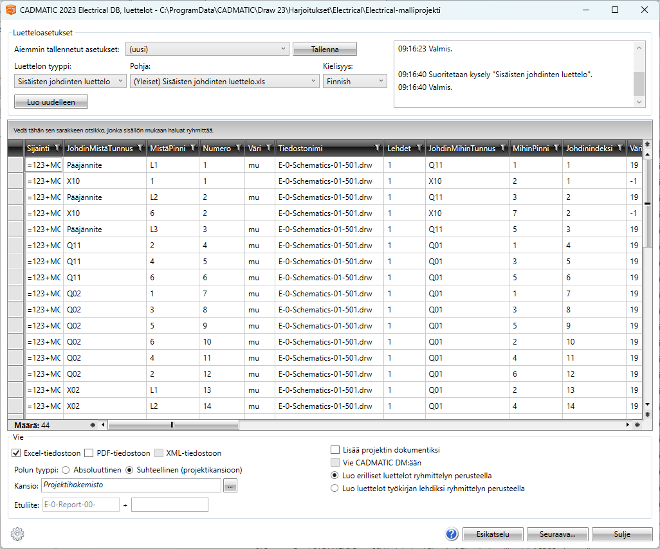The width and height of the screenshot is (660, 549).
Task: Click the Tallenna button
Action: click(324, 50)
